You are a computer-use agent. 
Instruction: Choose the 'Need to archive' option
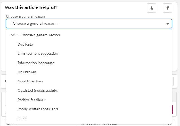tap(30, 81)
